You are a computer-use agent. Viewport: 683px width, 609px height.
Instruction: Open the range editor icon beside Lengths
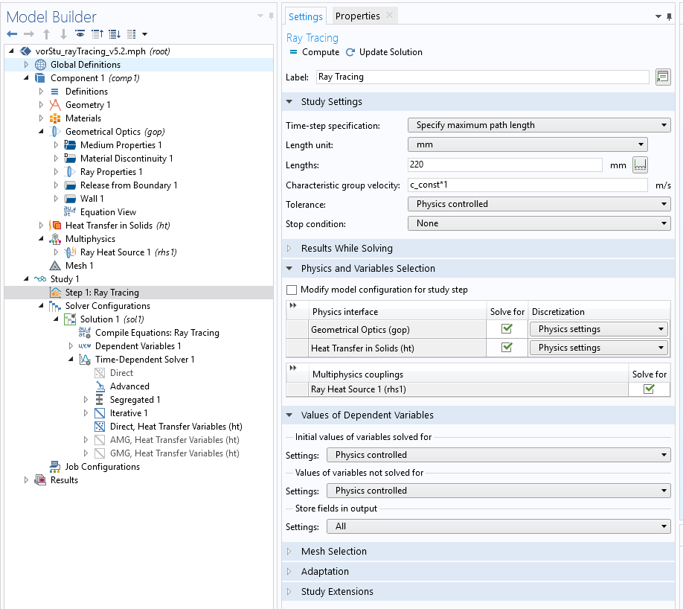click(x=640, y=165)
